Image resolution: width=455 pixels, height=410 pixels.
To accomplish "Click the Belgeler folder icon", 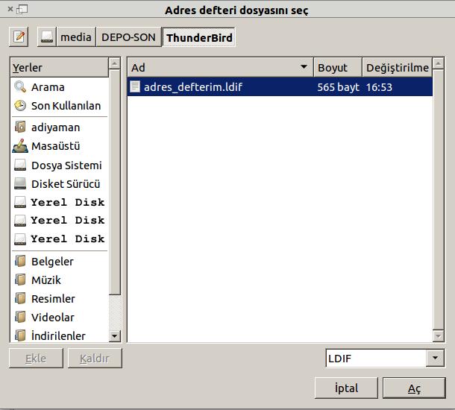I will [20, 261].
